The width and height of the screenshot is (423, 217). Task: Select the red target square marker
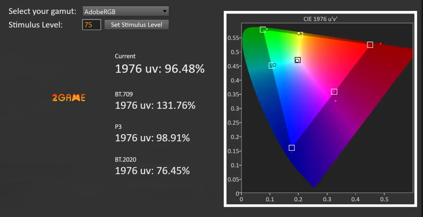point(370,45)
